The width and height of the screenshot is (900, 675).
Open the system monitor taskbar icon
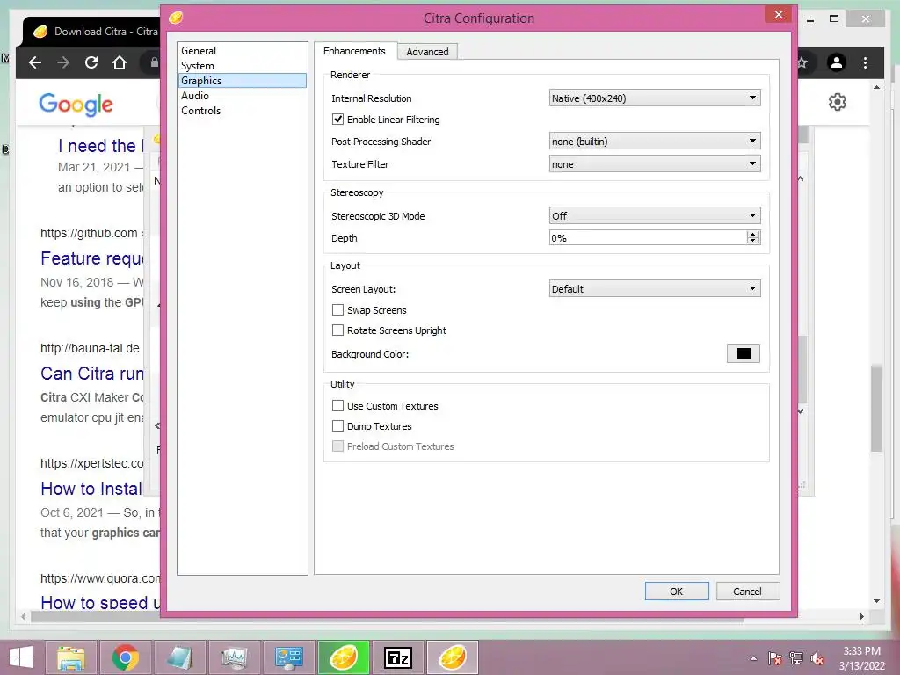pyautogui.click(x=234, y=657)
